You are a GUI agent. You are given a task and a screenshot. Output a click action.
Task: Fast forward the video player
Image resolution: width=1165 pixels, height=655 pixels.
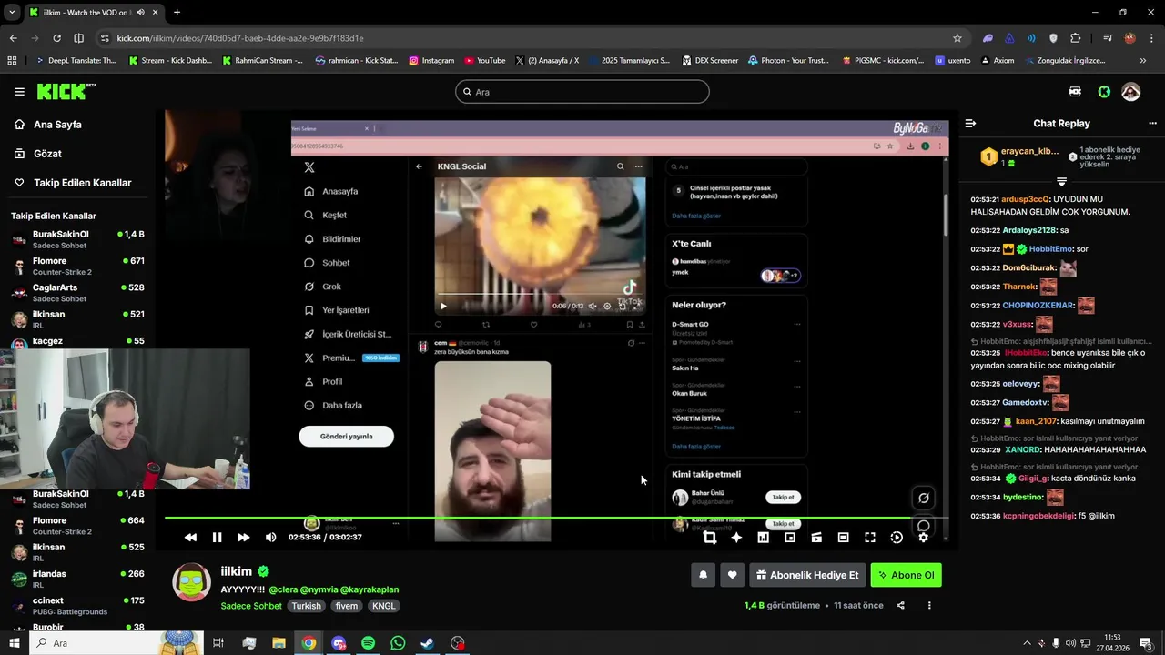(x=243, y=538)
